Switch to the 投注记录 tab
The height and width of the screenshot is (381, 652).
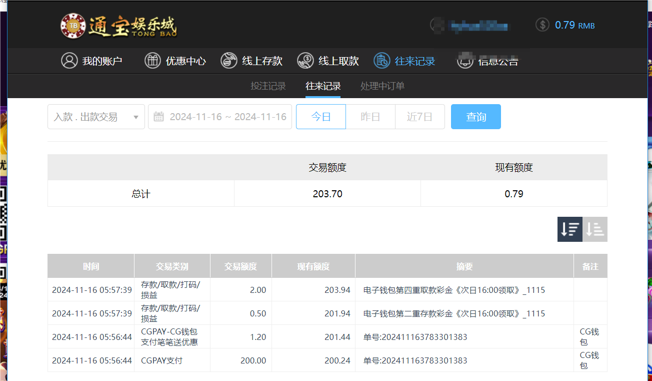click(268, 86)
